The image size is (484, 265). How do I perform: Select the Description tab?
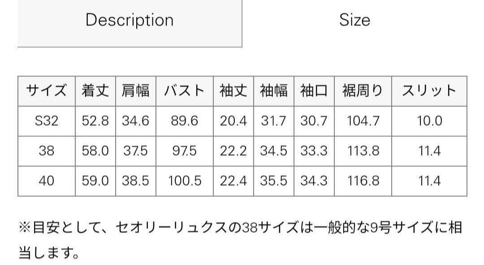[x=129, y=20]
